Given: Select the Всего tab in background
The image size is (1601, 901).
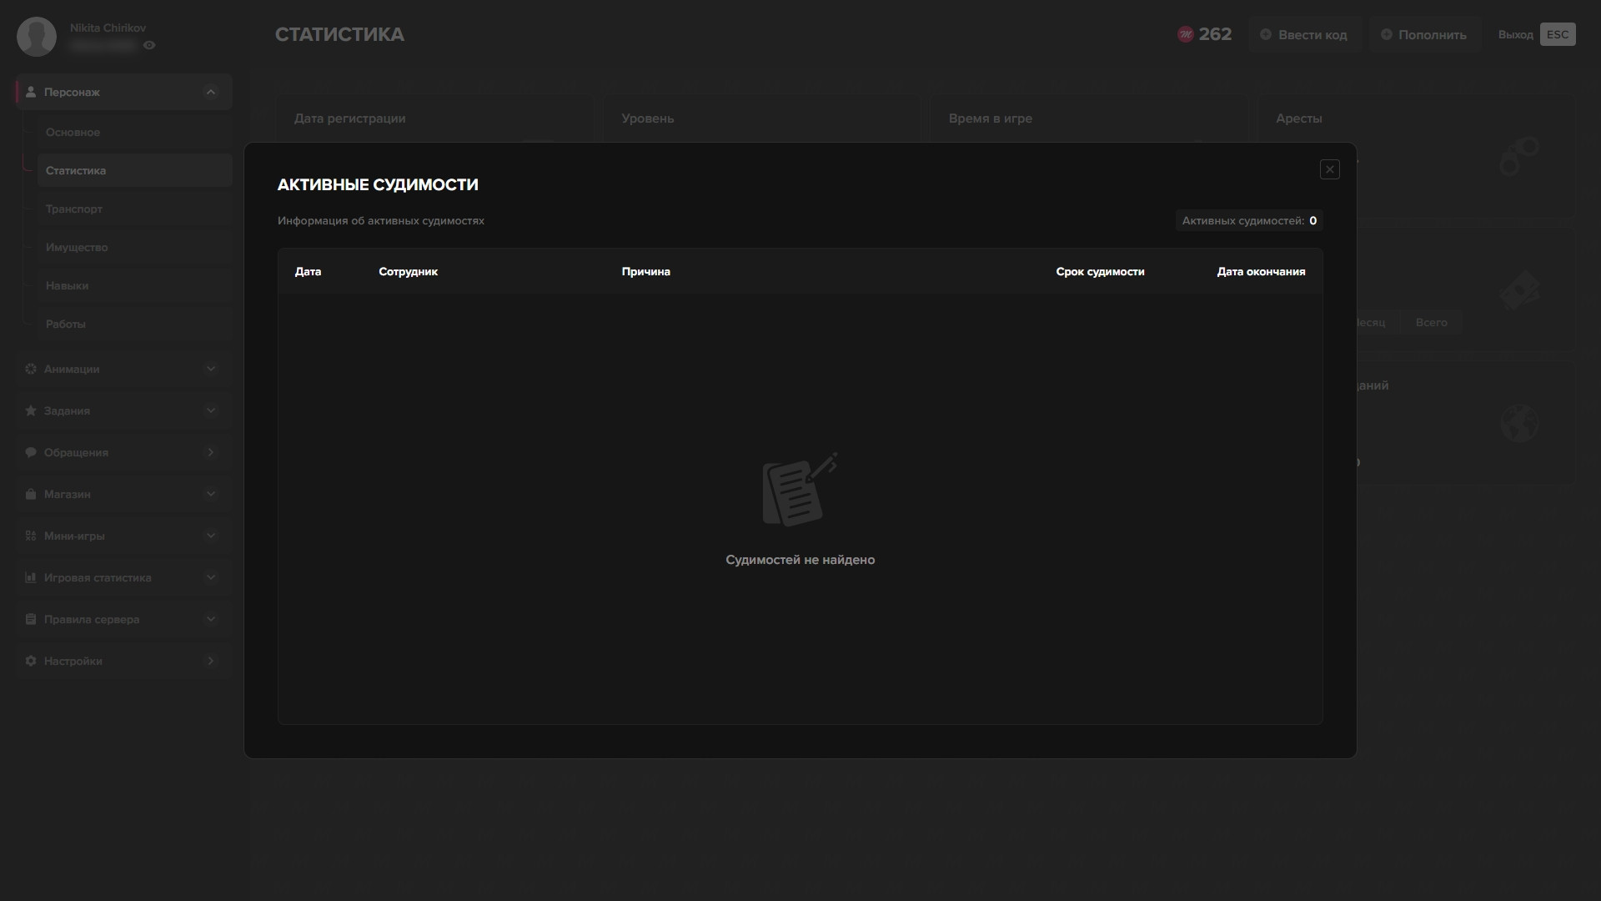Looking at the screenshot, I should 1431,322.
